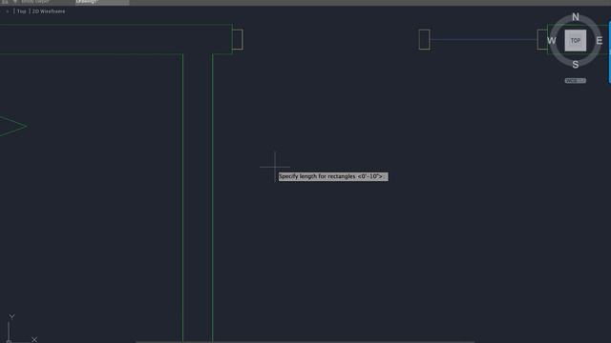The width and height of the screenshot is (611, 343).
Task: Click the TOP face of the ViewCube
Action: 575,40
